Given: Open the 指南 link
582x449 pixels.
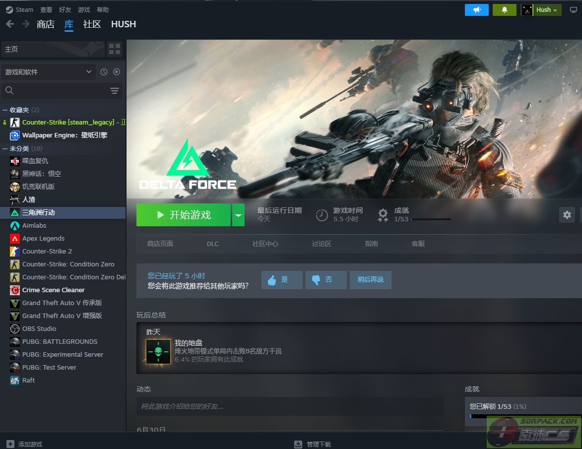Looking at the screenshot, I should 371,244.
